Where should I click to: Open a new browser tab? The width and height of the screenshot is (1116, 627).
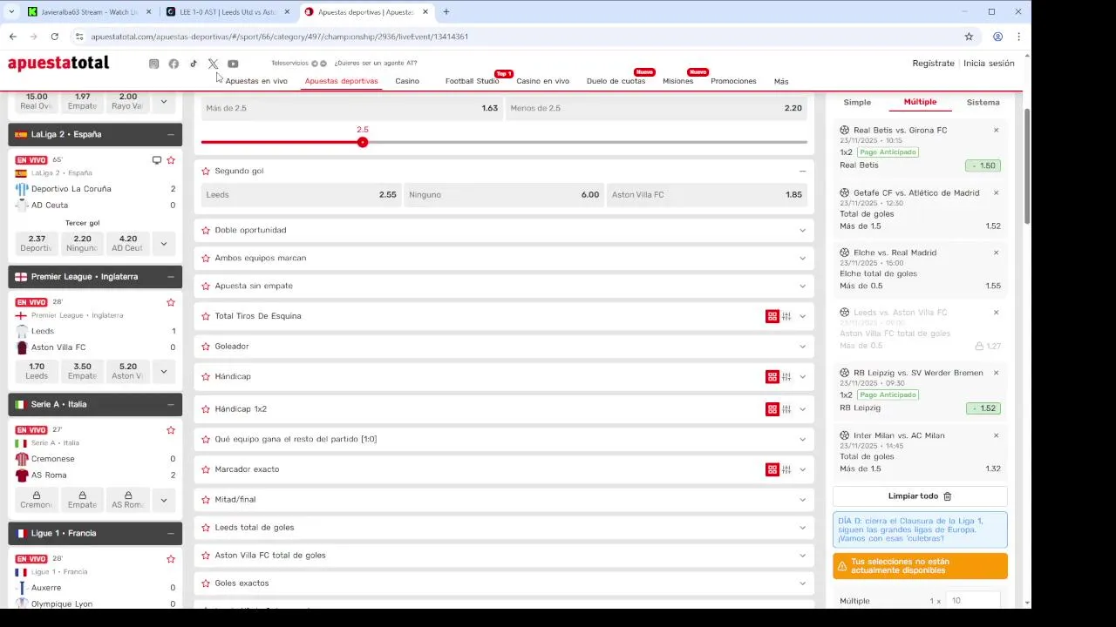[x=446, y=12]
